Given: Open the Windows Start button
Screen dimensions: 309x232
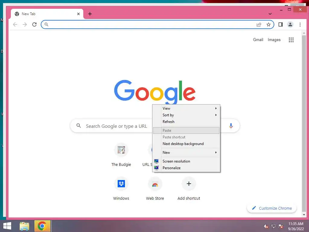Looking at the screenshot, I should (7, 226).
